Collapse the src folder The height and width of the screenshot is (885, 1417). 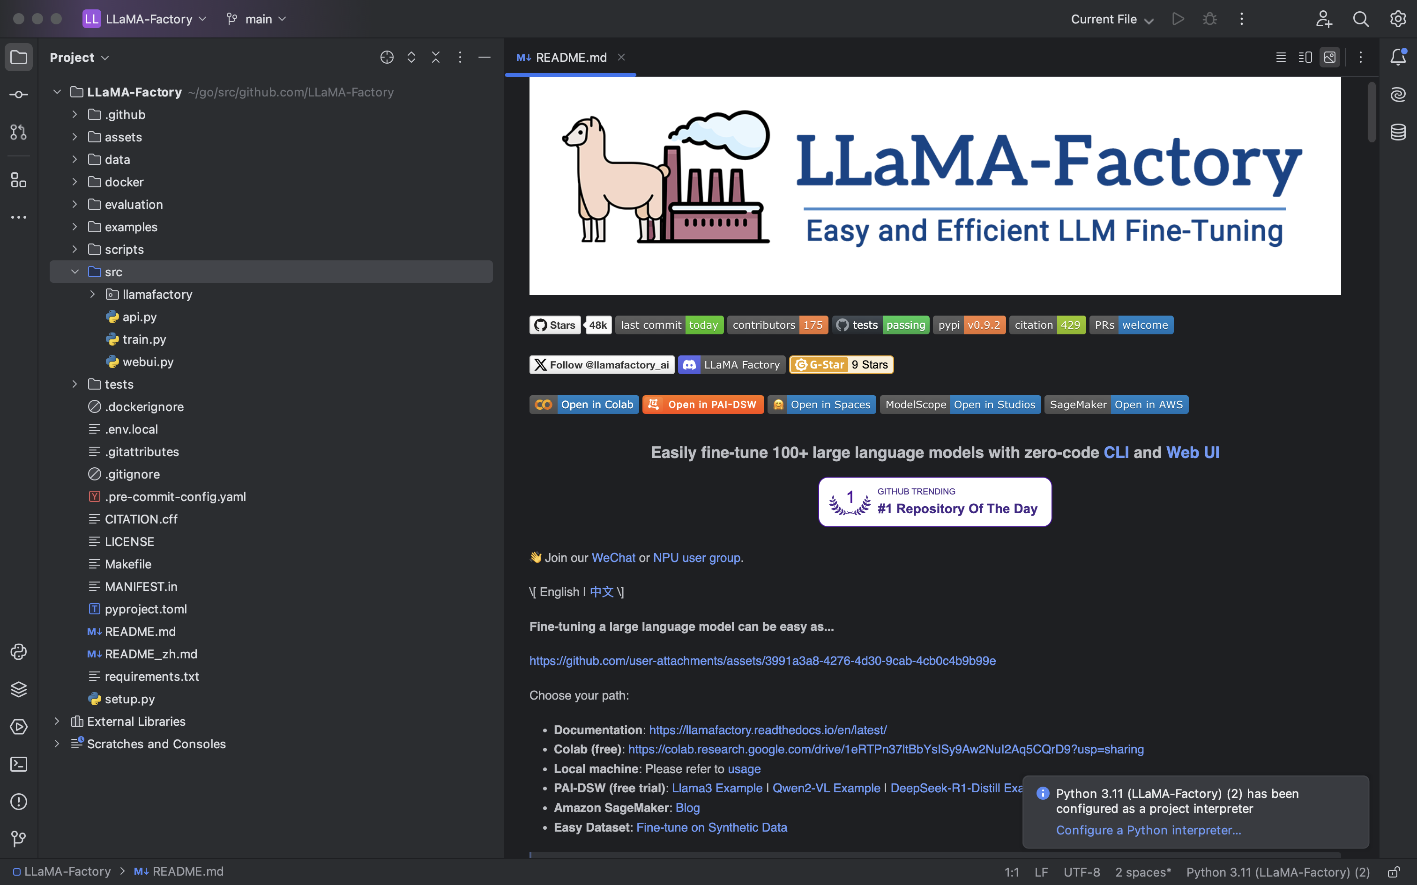(x=75, y=271)
